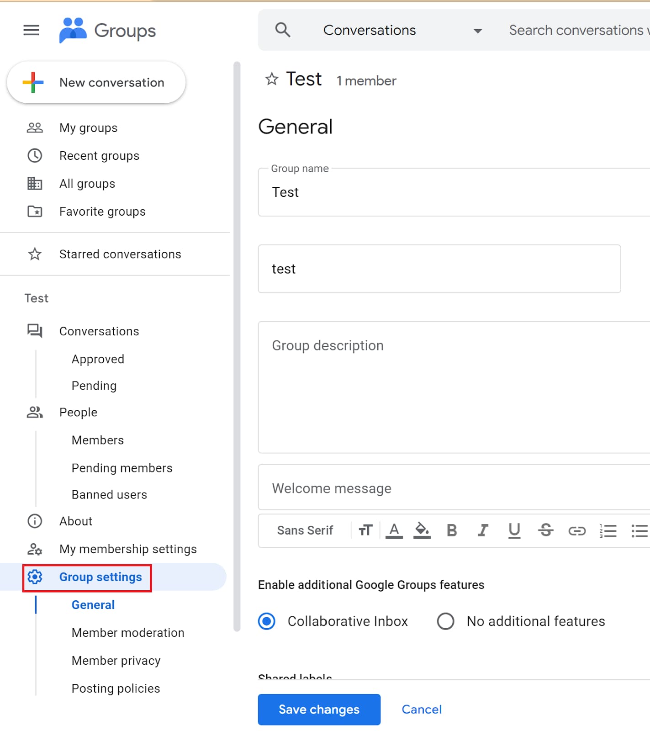Screen dimensions: 650x731
Task: Insert a numbered list
Action: tap(608, 530)
